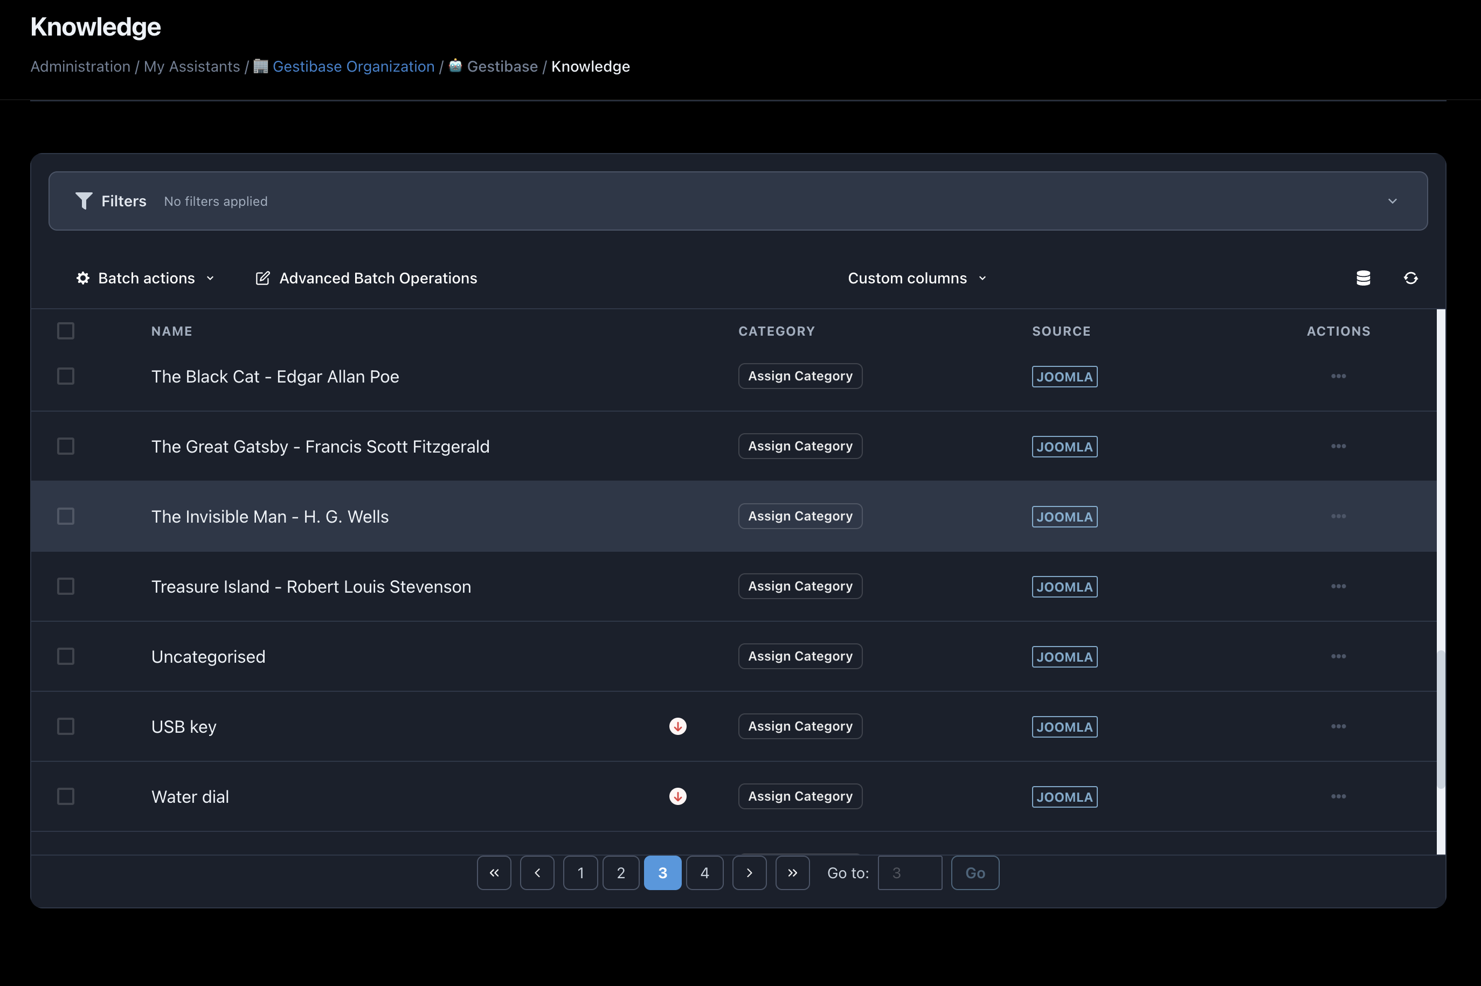
Task: Expand the Filters panel chevron
Action: [x=1392, y=200]
